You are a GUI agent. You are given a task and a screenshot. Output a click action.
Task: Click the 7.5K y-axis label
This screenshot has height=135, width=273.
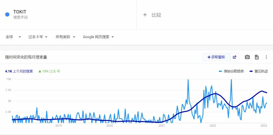[8, 90]
